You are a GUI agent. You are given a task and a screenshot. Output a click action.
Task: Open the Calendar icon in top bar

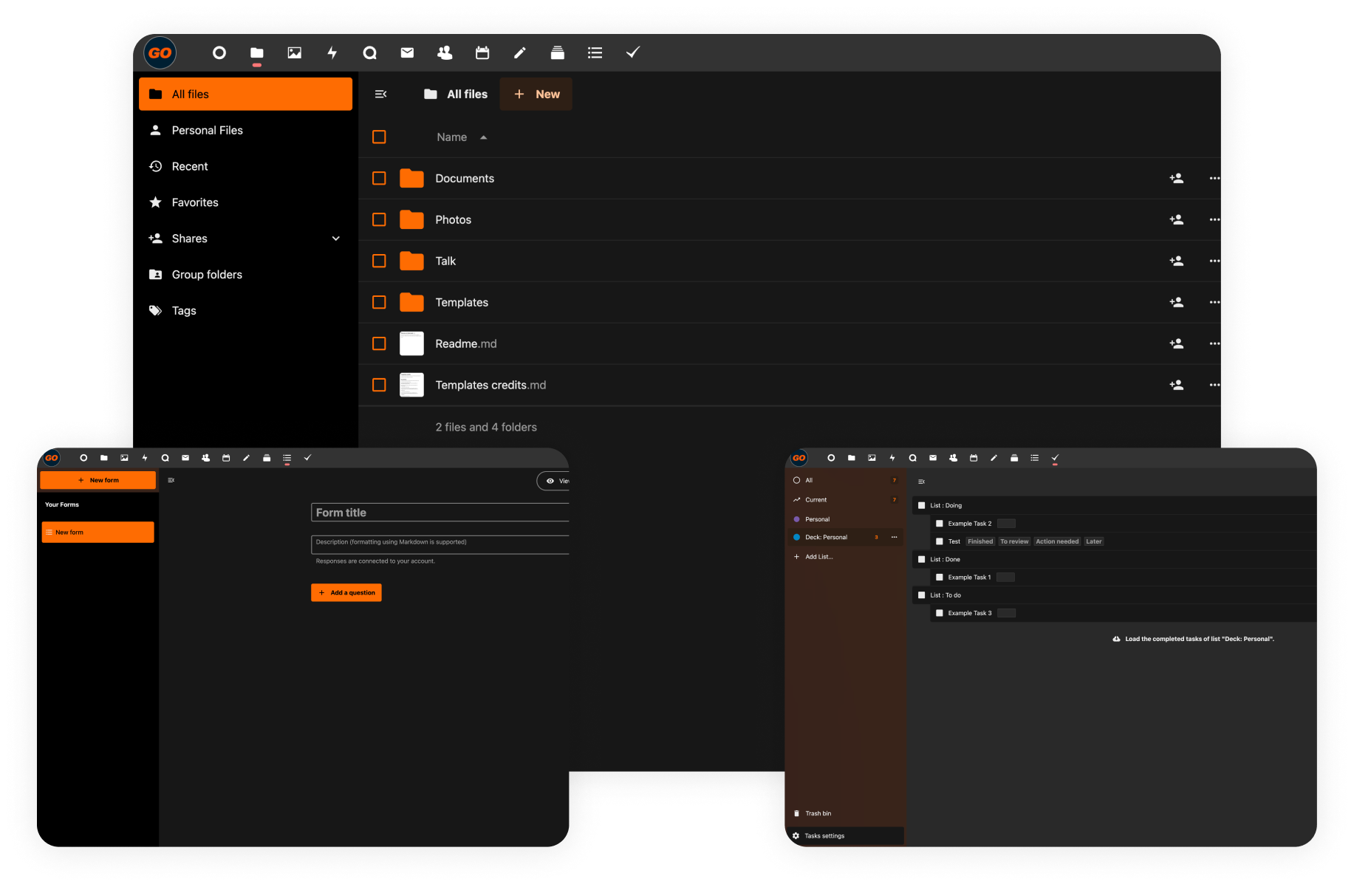(x=482, y=52)
